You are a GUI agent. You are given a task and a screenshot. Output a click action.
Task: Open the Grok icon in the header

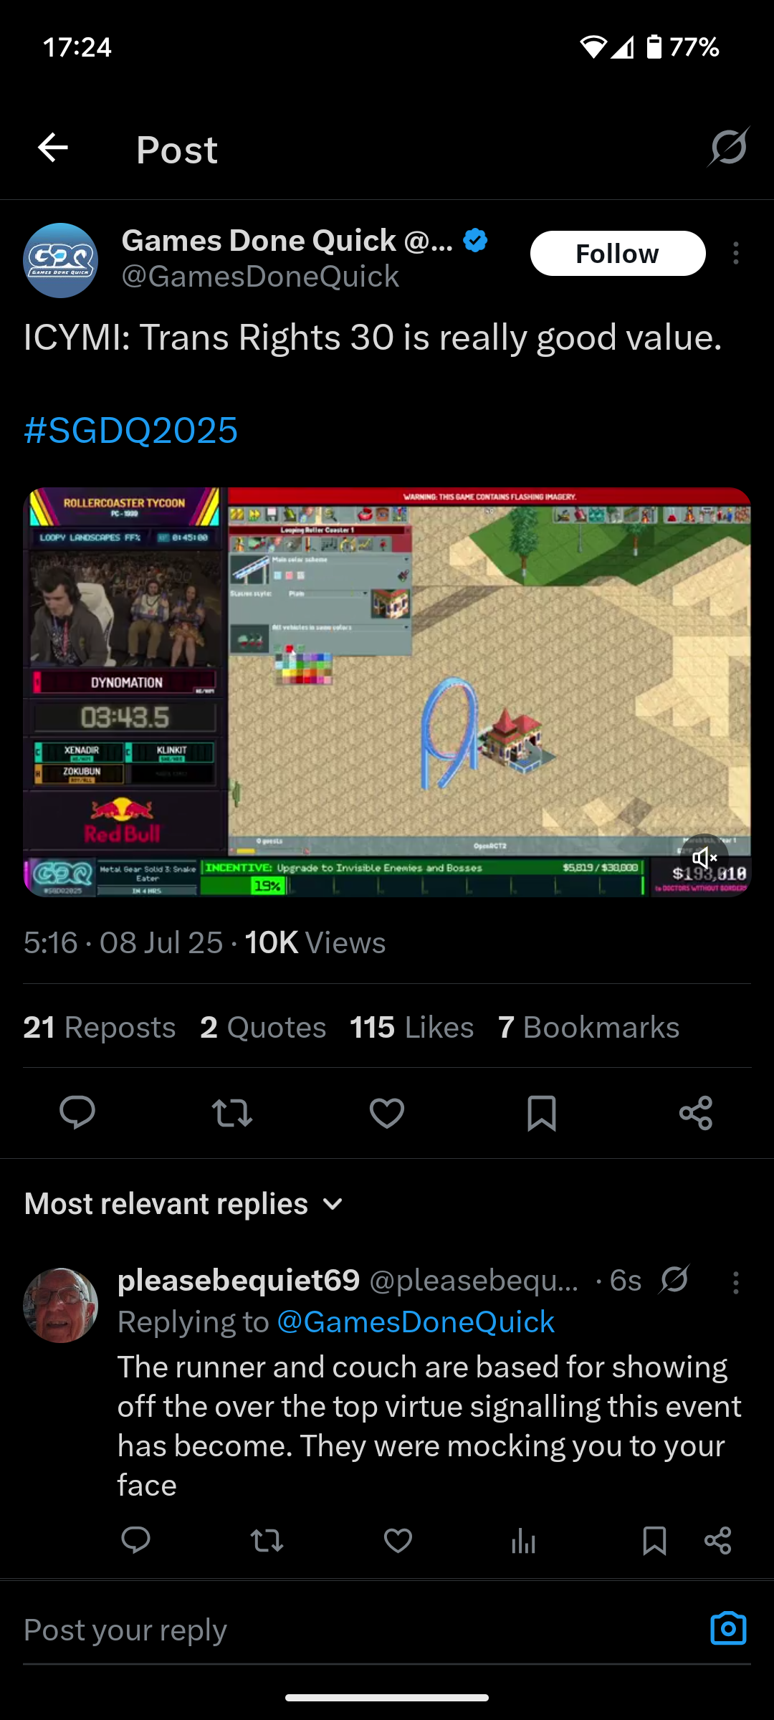(729, 148)
